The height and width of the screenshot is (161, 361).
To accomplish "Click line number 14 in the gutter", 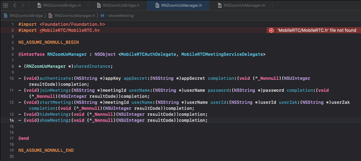I will (11, 120).
